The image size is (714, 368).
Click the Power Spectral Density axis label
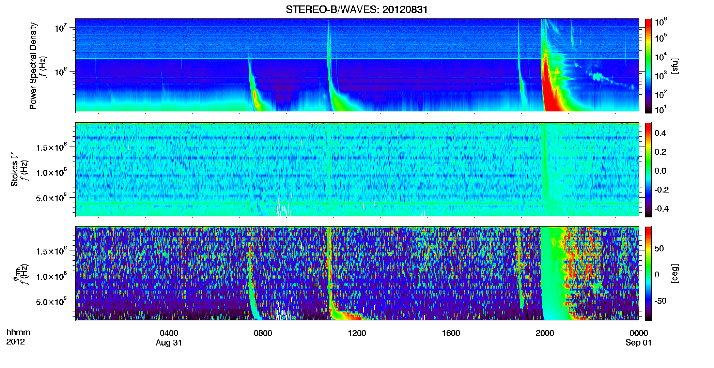coord(33,66)
